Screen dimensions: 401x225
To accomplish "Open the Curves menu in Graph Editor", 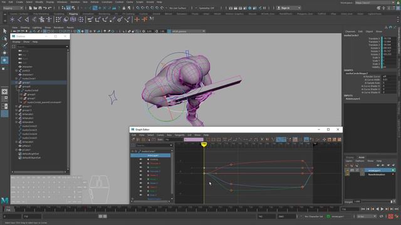I will (160, 135).
